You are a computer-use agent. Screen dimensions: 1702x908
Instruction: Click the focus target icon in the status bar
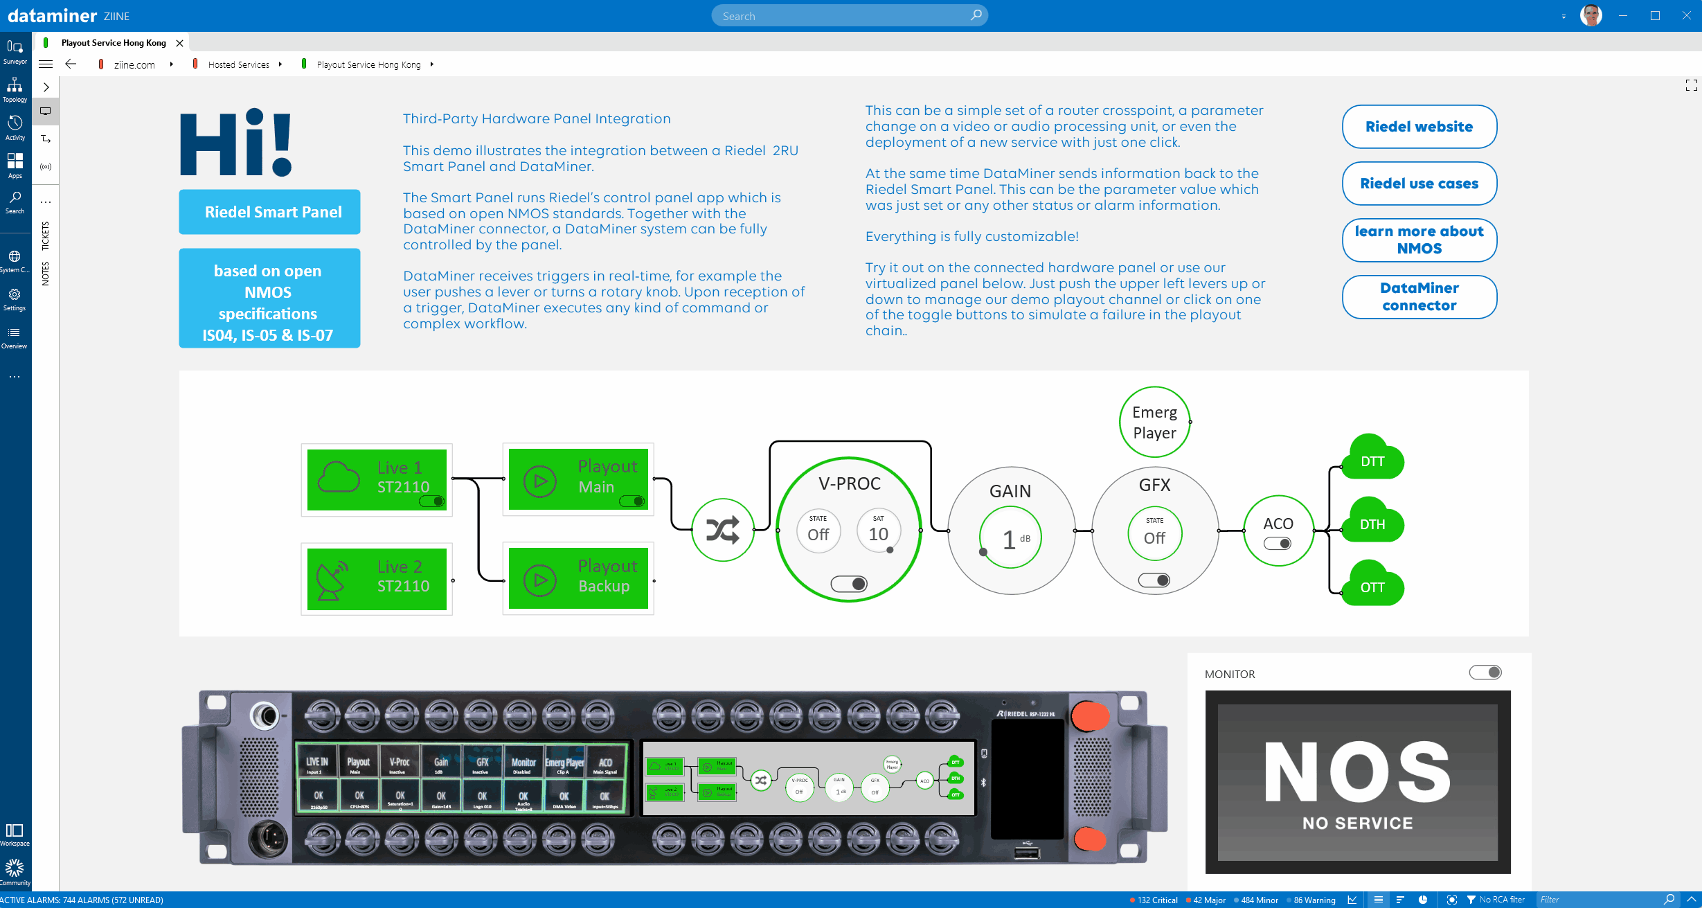(x=1451, y=900)
